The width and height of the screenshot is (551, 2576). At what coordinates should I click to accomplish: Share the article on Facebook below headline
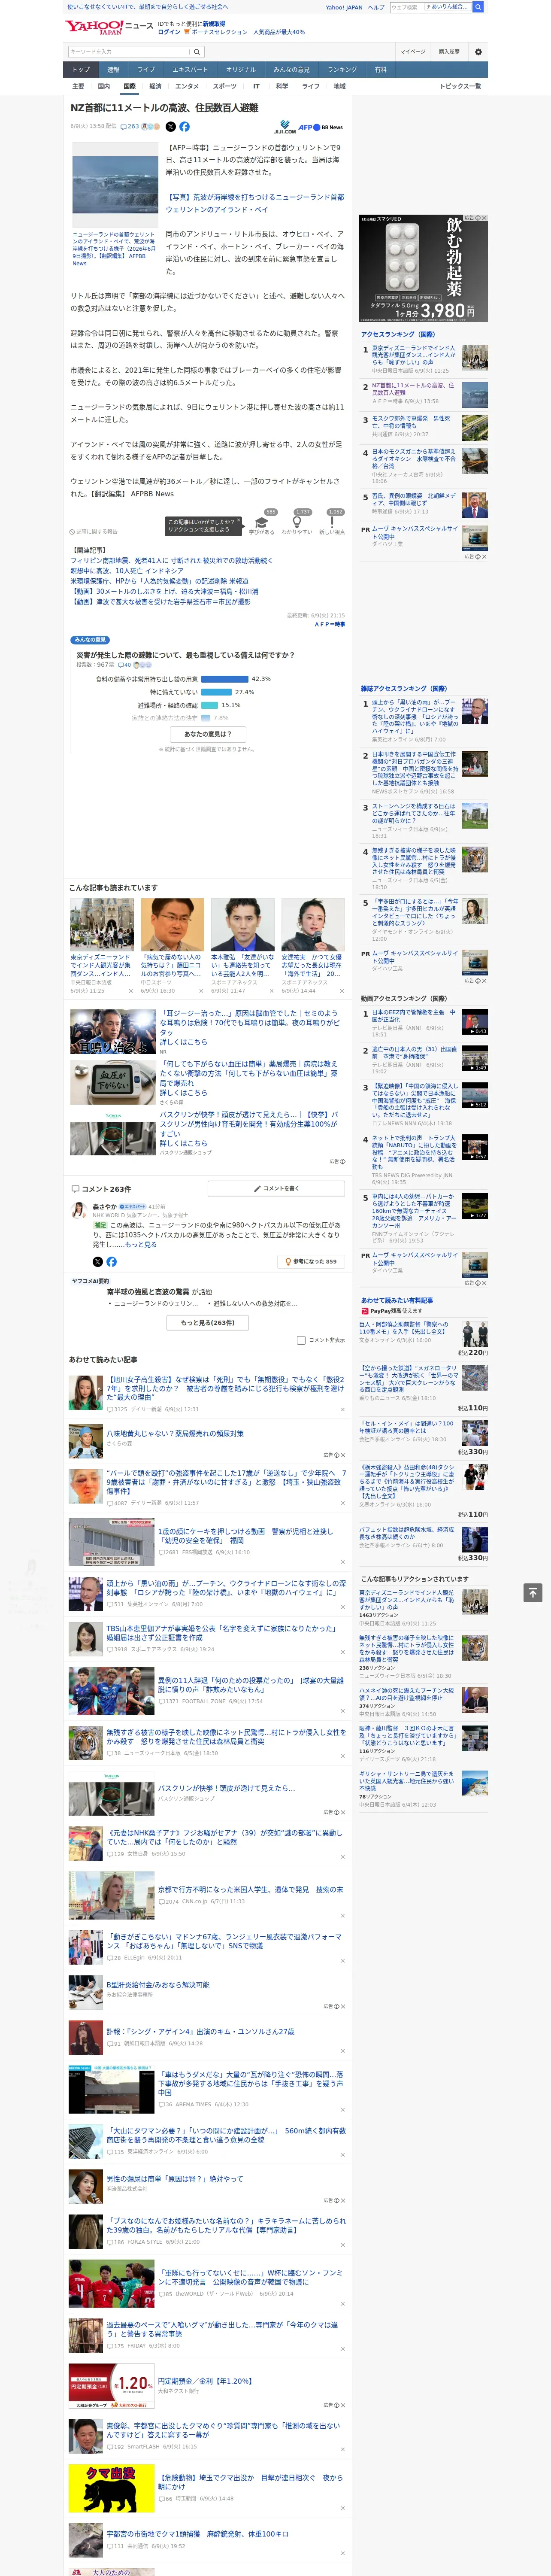click(x=184, y=127)
